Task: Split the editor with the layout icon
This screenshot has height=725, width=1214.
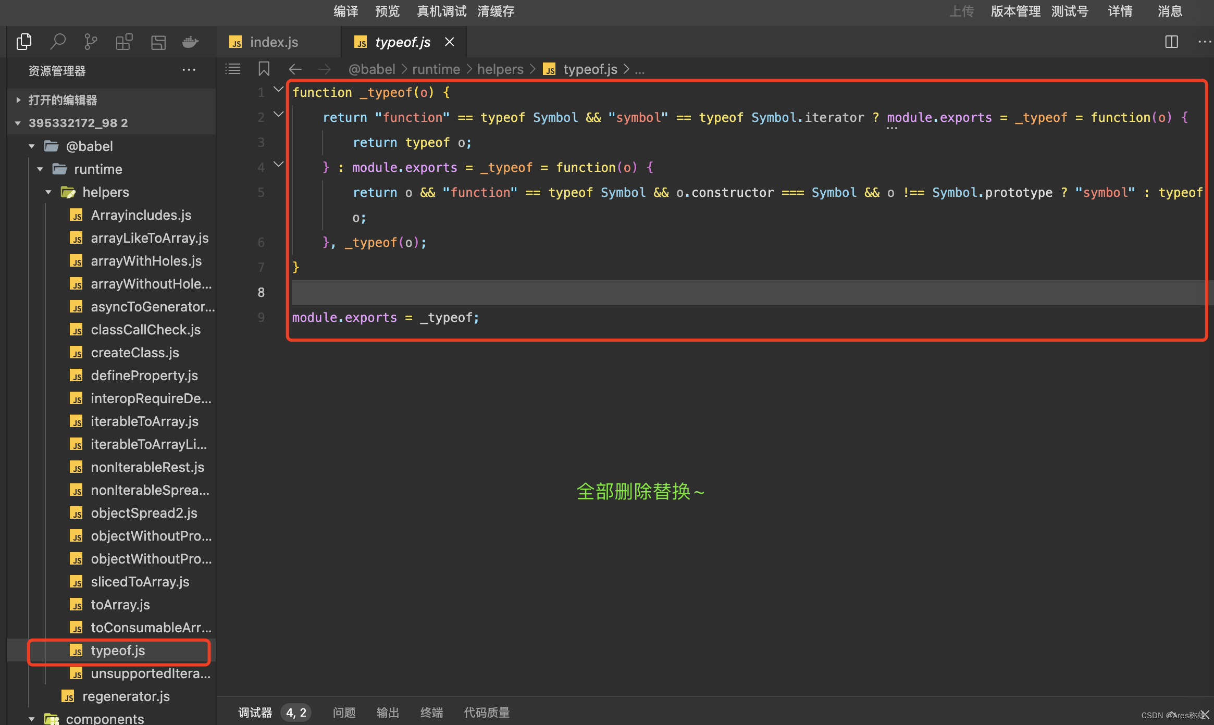Action: pos(1171,42)
